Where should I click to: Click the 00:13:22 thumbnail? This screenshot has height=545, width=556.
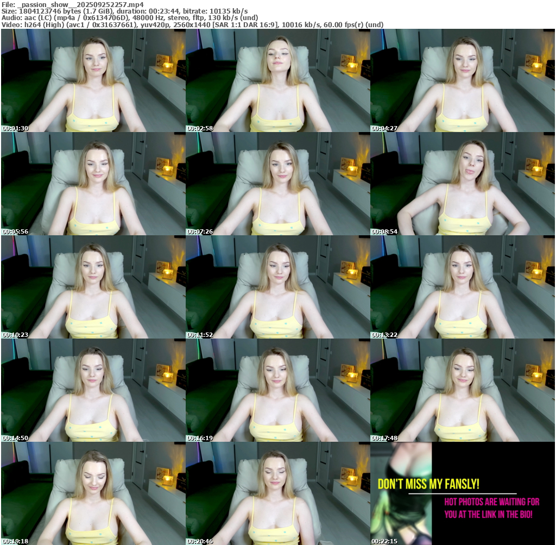[x=463, y=287]
